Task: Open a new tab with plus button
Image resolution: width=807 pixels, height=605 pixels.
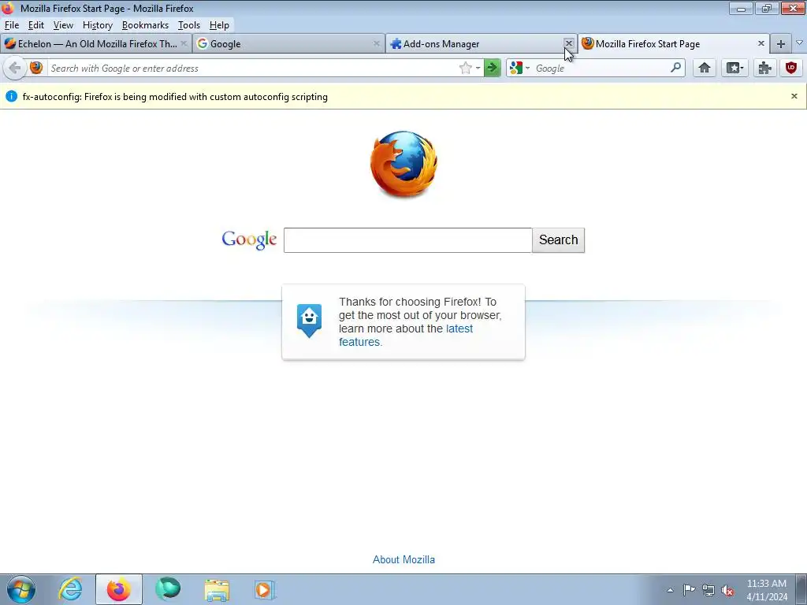Action: pos(781,44)
